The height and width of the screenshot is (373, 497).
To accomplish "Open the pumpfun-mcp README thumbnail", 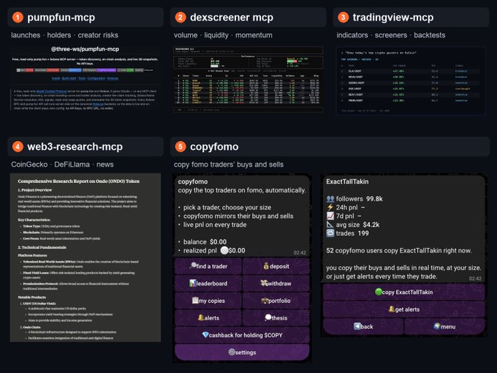I will 85,78.
